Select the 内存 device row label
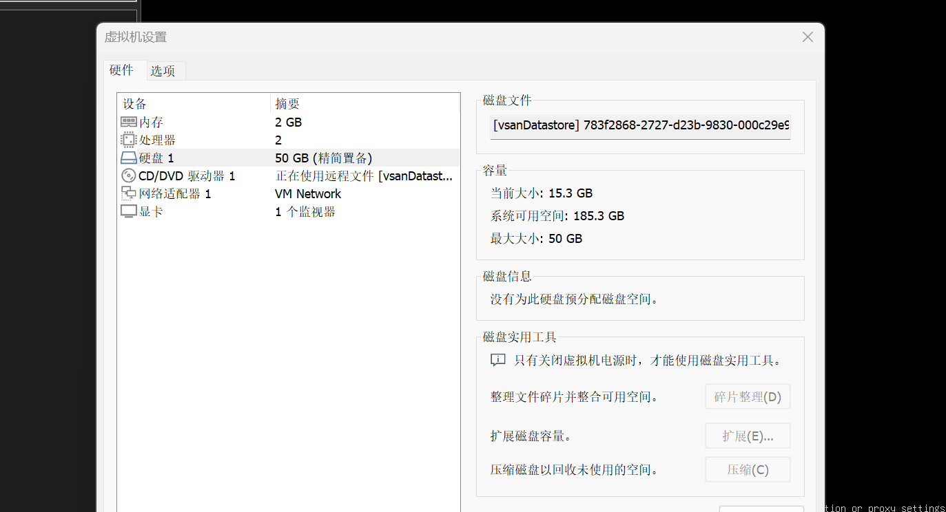The height and width of the screenshot is (512, 946). (151, 122)
